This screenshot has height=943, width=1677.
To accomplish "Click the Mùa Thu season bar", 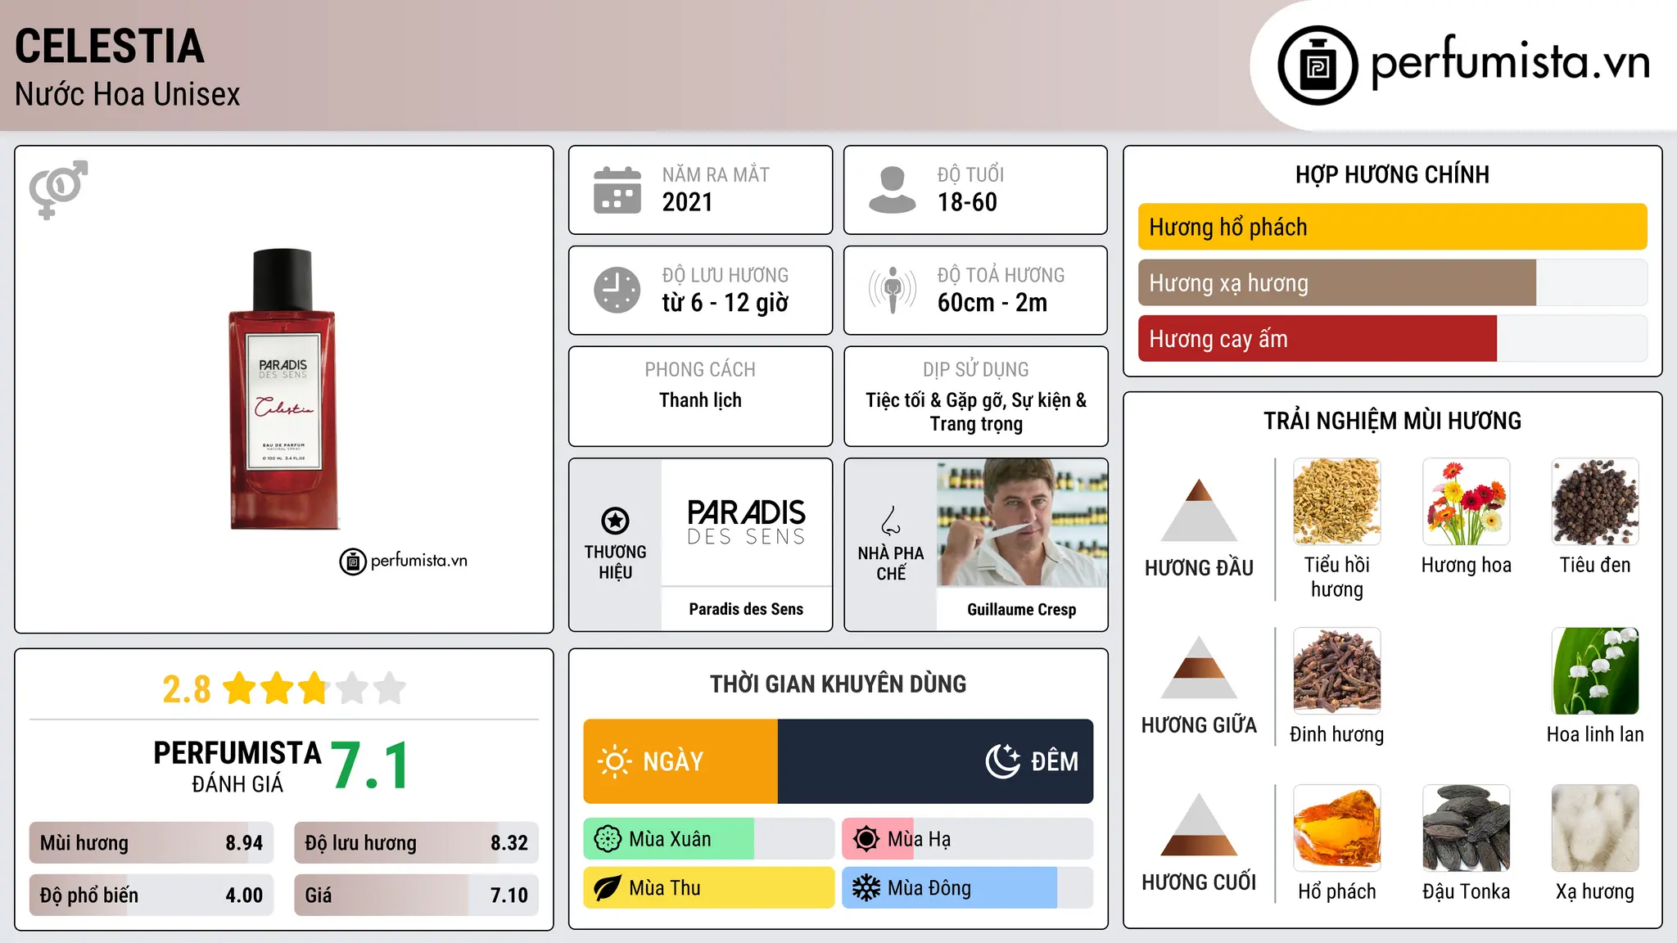I will 709,888.
